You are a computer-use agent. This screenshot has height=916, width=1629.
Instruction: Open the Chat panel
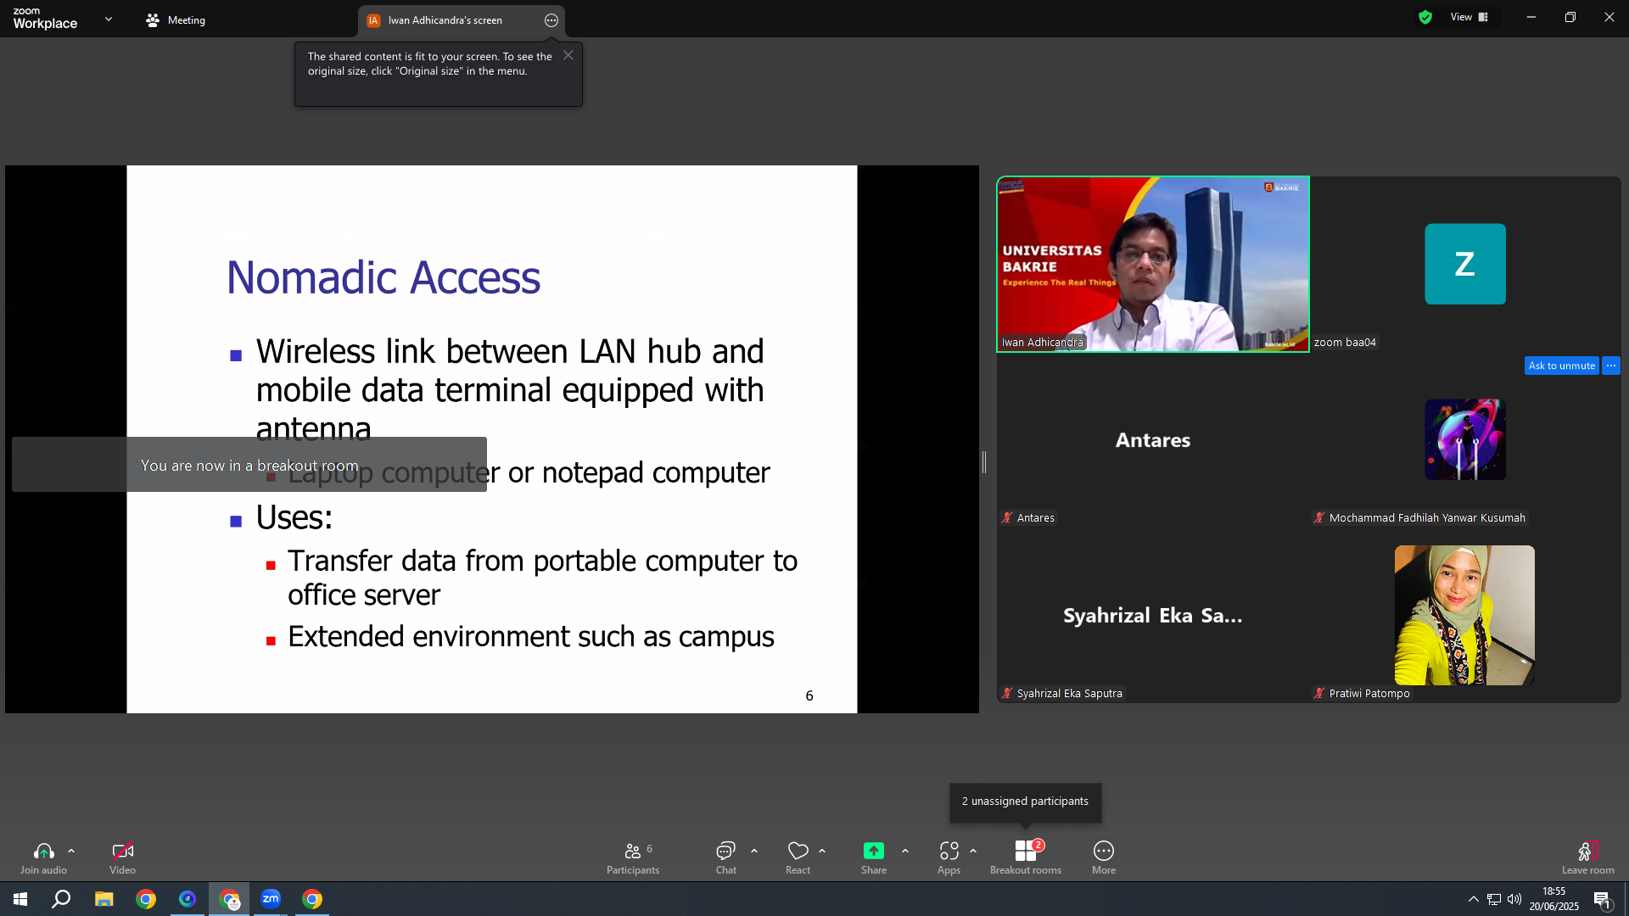coord(726,857)
